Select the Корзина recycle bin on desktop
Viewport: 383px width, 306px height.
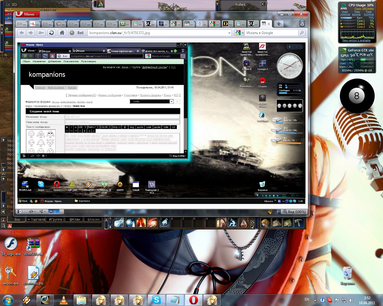347,276
